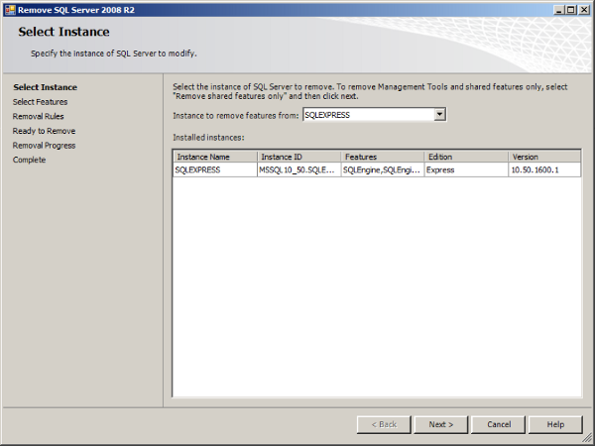
Task: Click the Features column header
Action: 383,157
